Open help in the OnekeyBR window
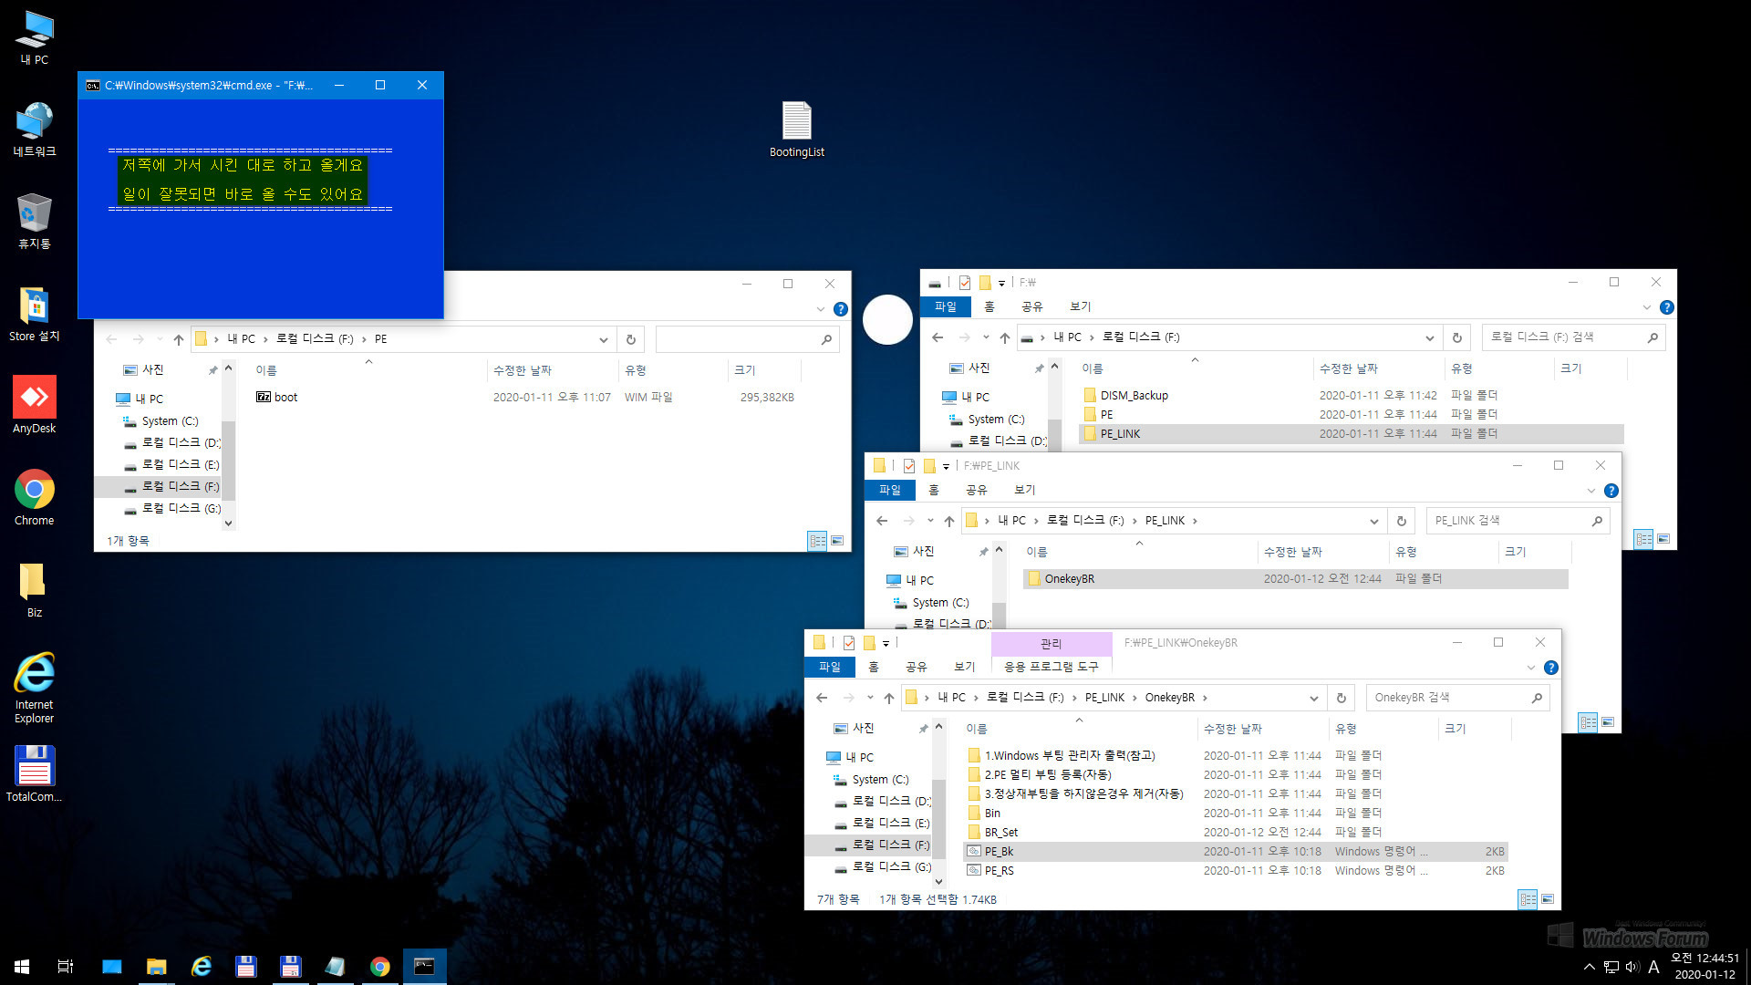1751x985 pixels. 1550,668
